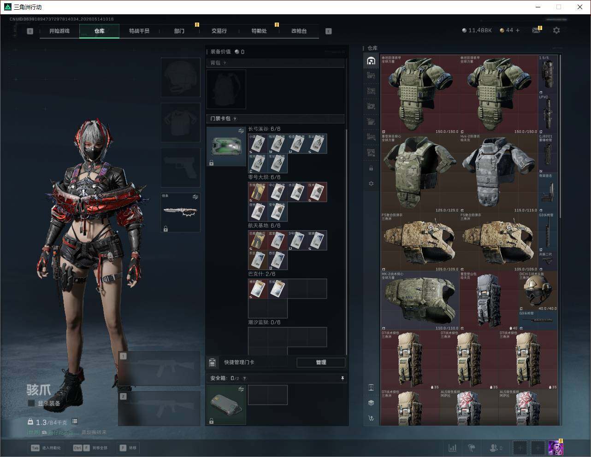Show help for 安全箱 section
Screen dimensions: 591x457
point(244,379)
